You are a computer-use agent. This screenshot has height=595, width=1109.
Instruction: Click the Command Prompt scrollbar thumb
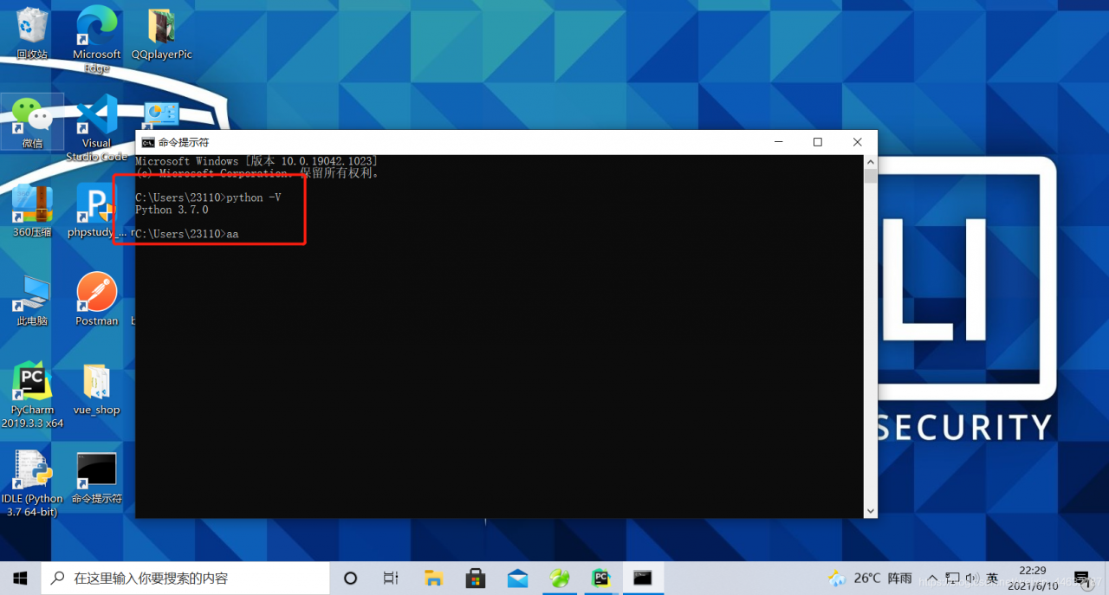[x=871, y=177]
